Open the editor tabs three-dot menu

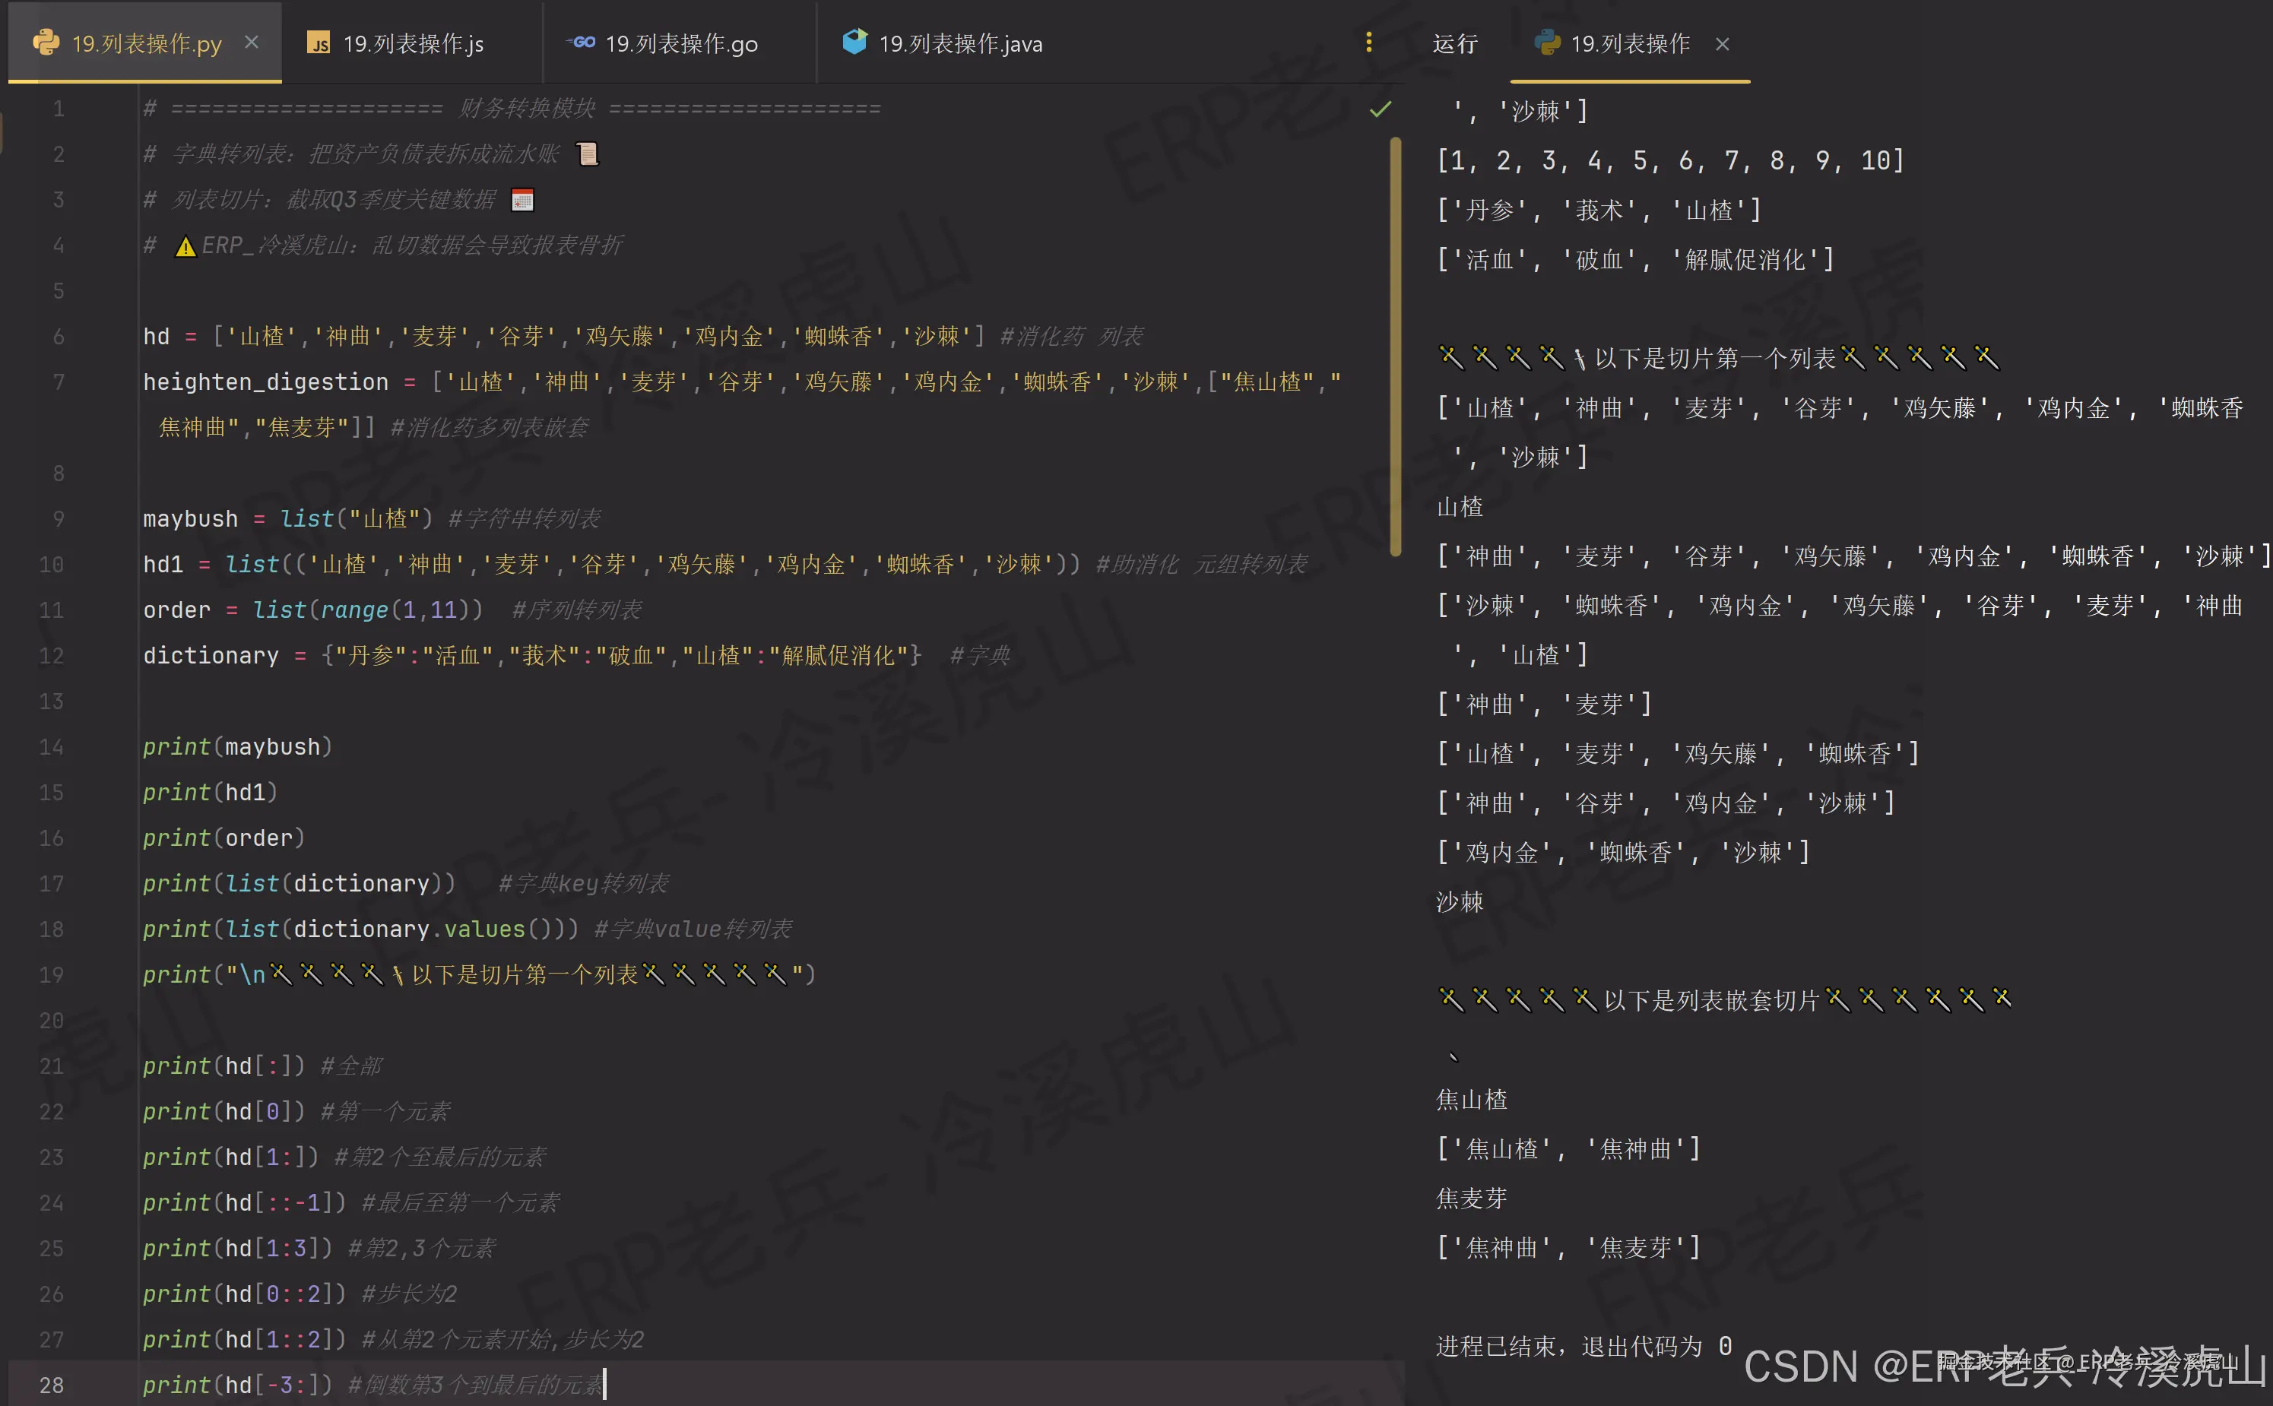pyautogui.click(x=1368, y=43)
